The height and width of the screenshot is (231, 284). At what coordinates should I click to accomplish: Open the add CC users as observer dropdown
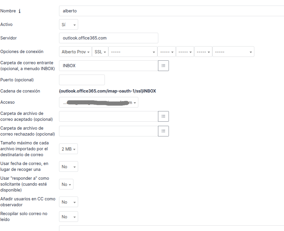click(68, 202)
